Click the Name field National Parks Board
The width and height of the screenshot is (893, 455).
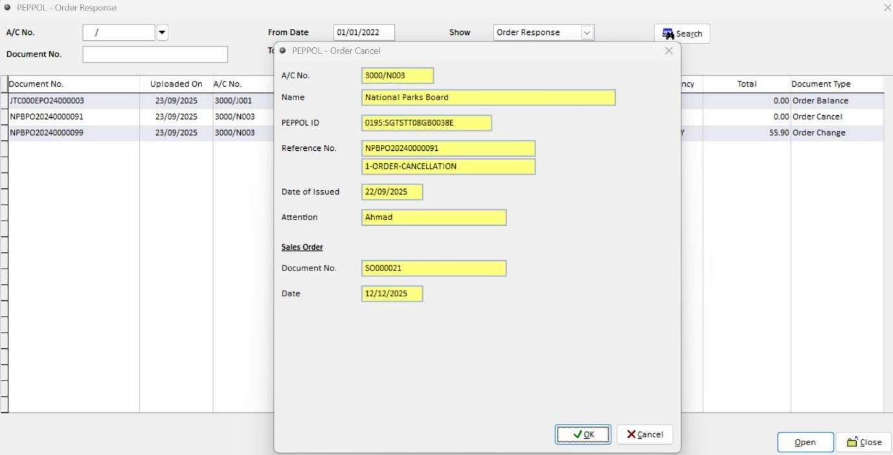[488, 98]
